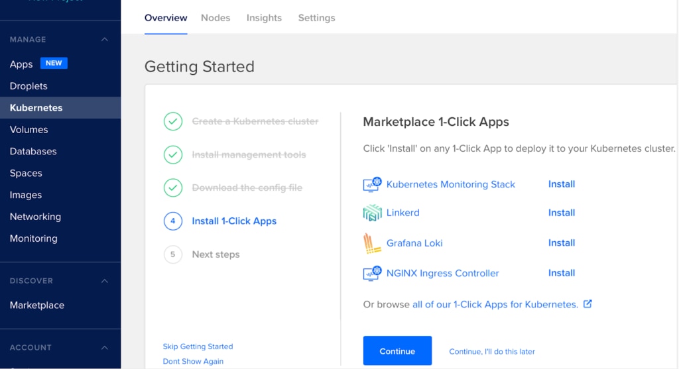Open Networking in the sidebar
This screenshot has width=679, height=369.
[x=36, y=217]
